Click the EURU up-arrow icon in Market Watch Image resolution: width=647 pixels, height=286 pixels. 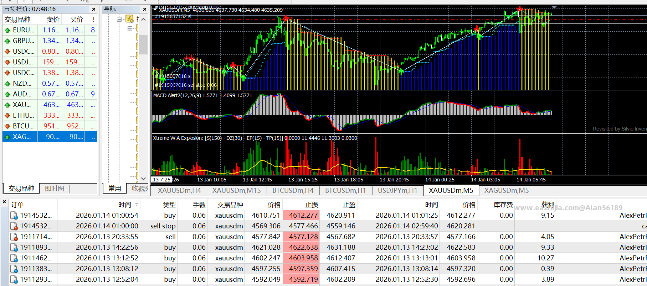click(7, 30)
